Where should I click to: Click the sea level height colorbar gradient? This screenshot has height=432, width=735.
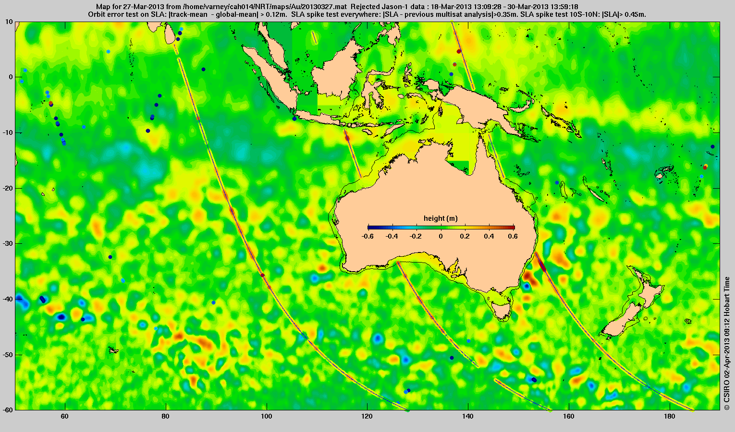tap(441, 228)
